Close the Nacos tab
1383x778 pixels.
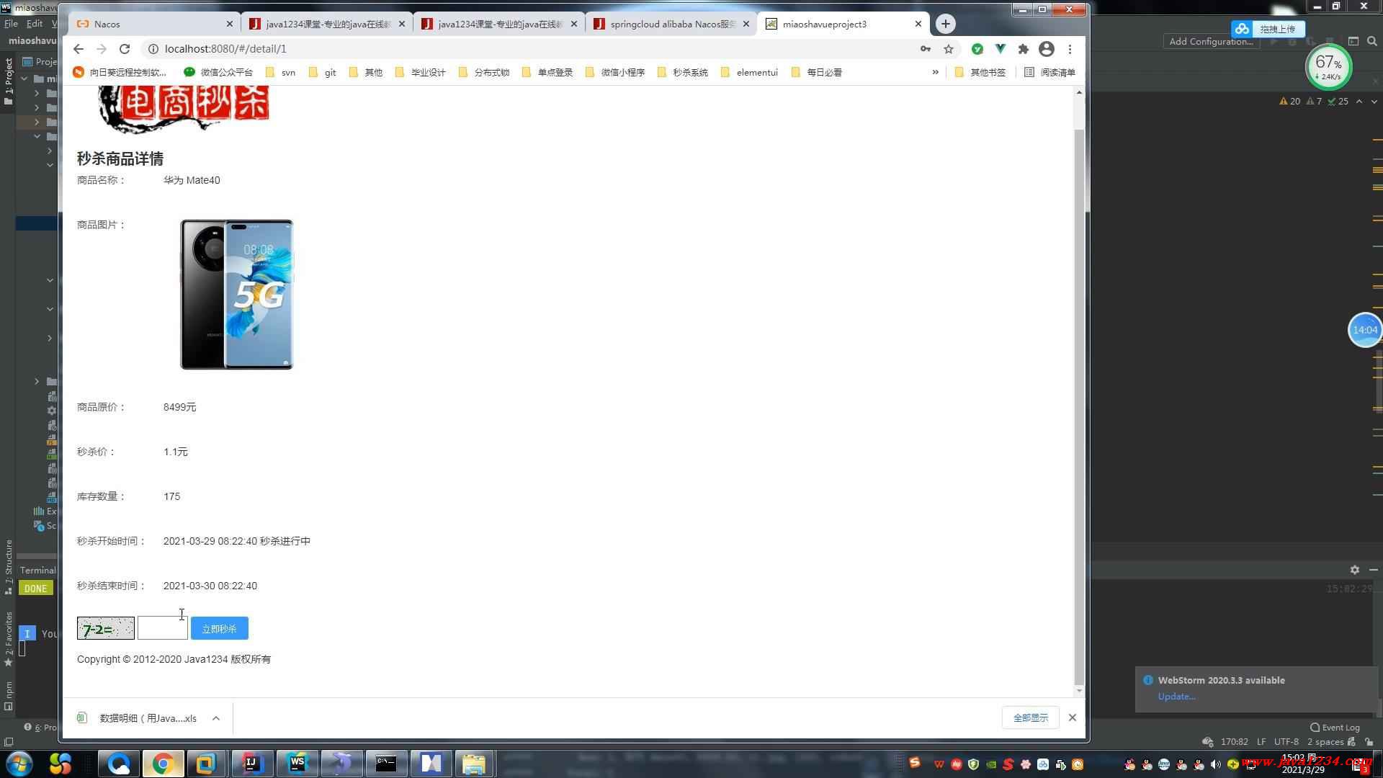[x=230, y=24]
